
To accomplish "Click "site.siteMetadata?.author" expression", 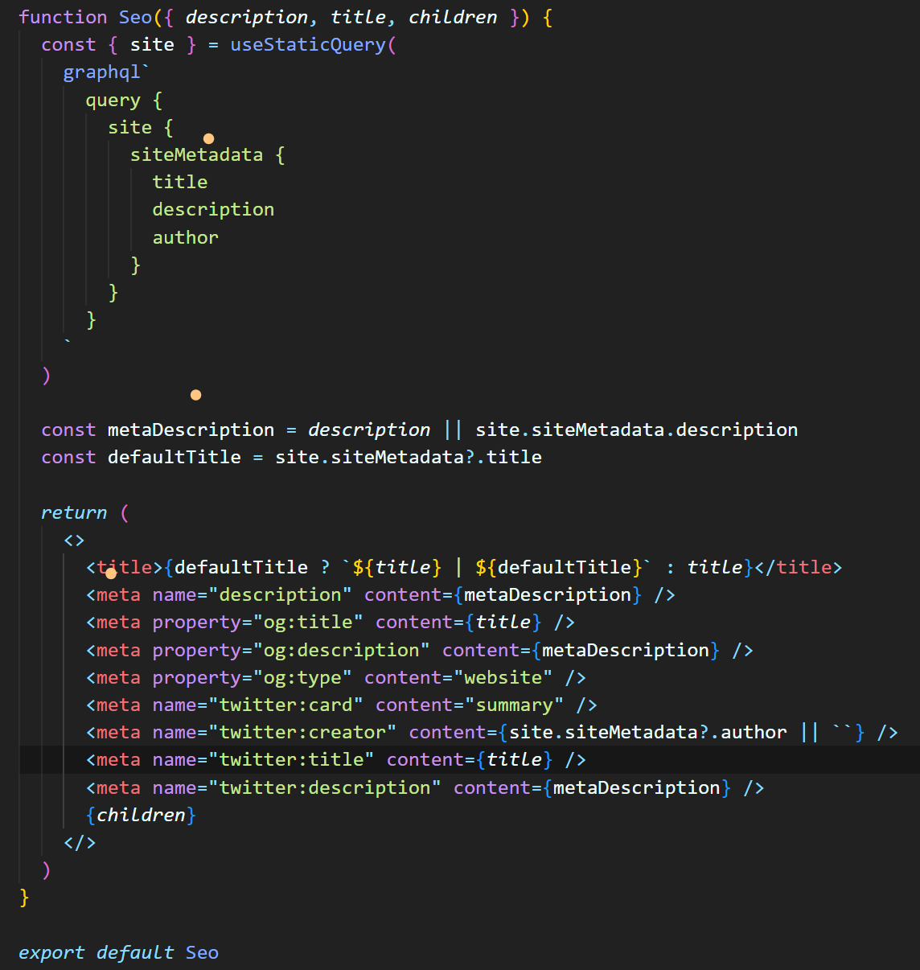I will 648,732.
